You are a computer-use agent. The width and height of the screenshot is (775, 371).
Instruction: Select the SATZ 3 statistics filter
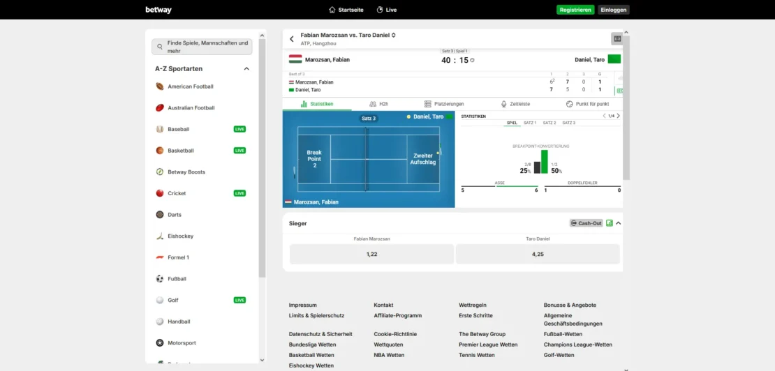click(x=568, y=123)
